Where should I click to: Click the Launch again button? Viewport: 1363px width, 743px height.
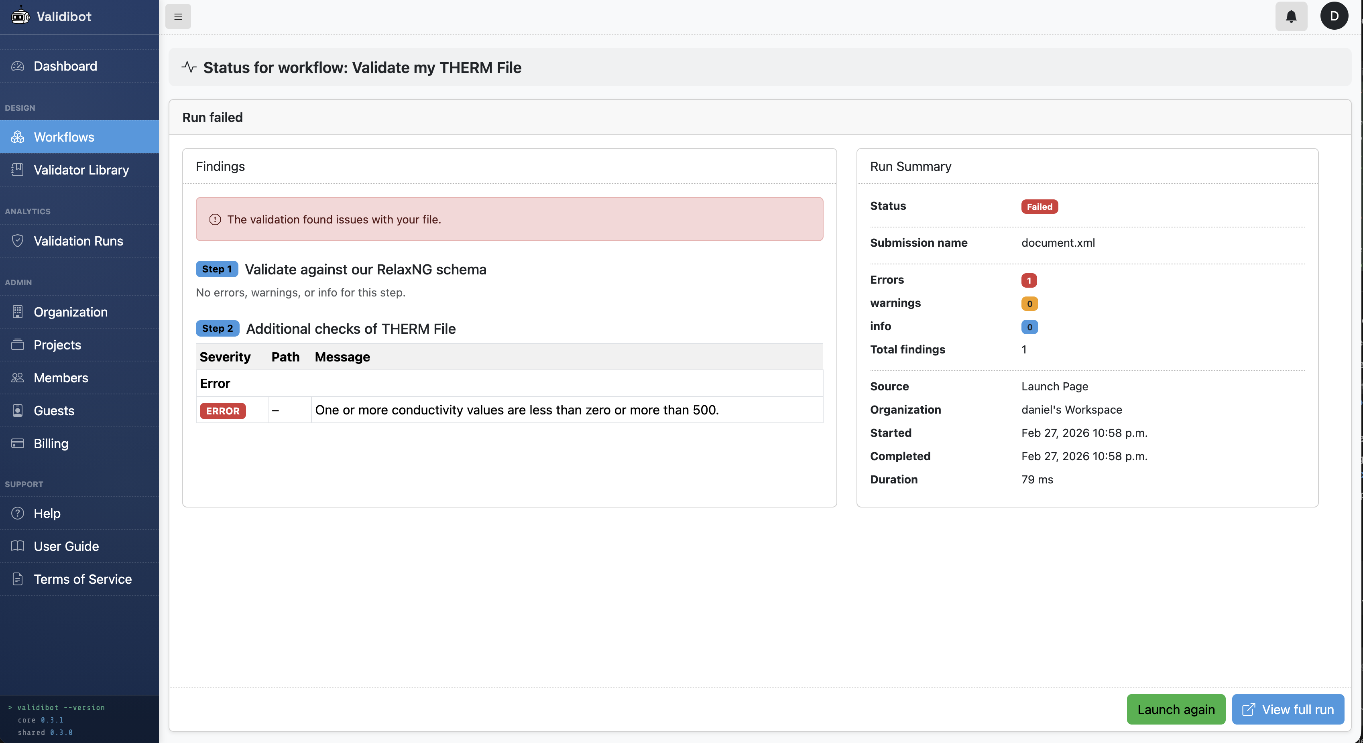point(1176,709)
